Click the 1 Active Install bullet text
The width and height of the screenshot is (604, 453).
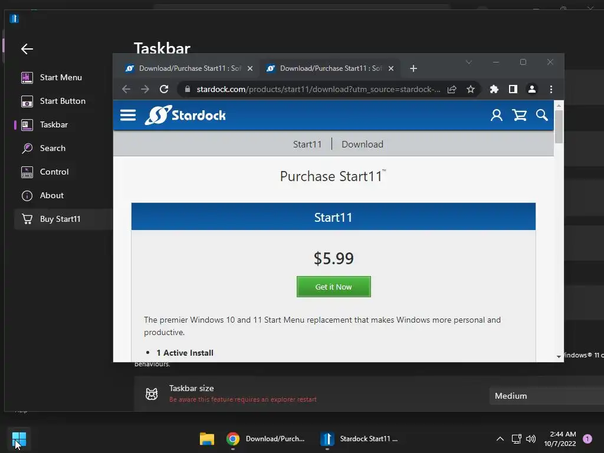[x=185, y=353]
